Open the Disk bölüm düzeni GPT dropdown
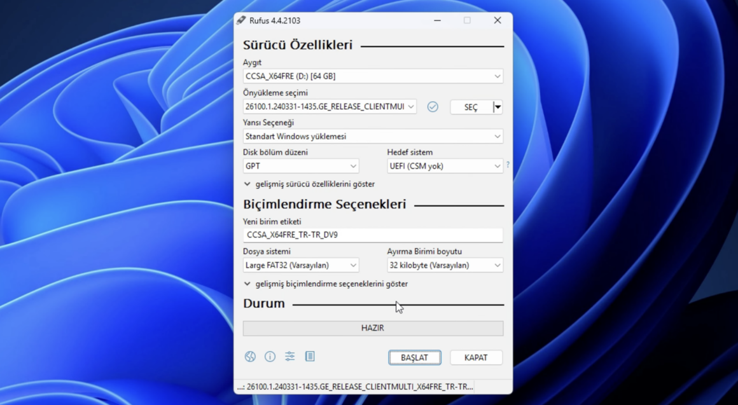 [301, 166]
